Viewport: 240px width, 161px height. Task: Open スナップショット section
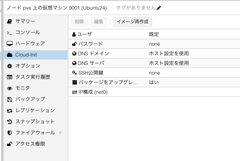point(35,122)
